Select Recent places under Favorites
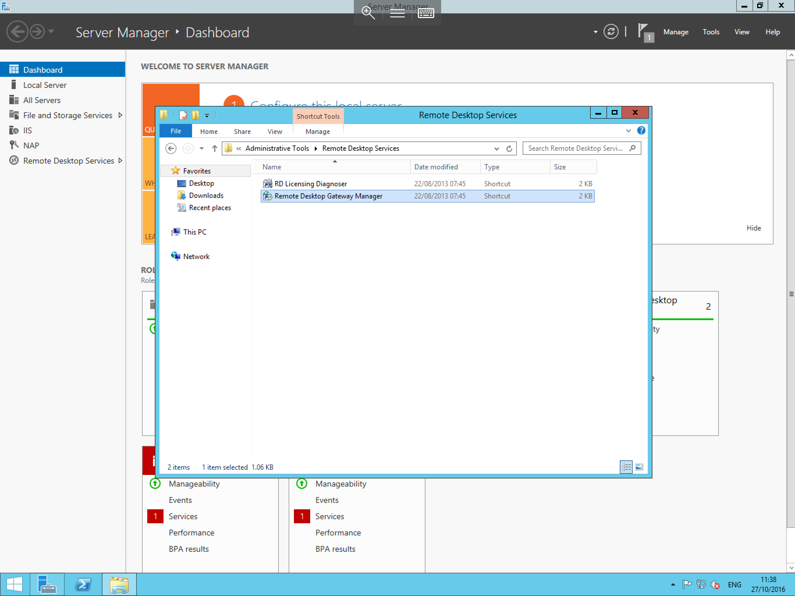 [210, 207]
